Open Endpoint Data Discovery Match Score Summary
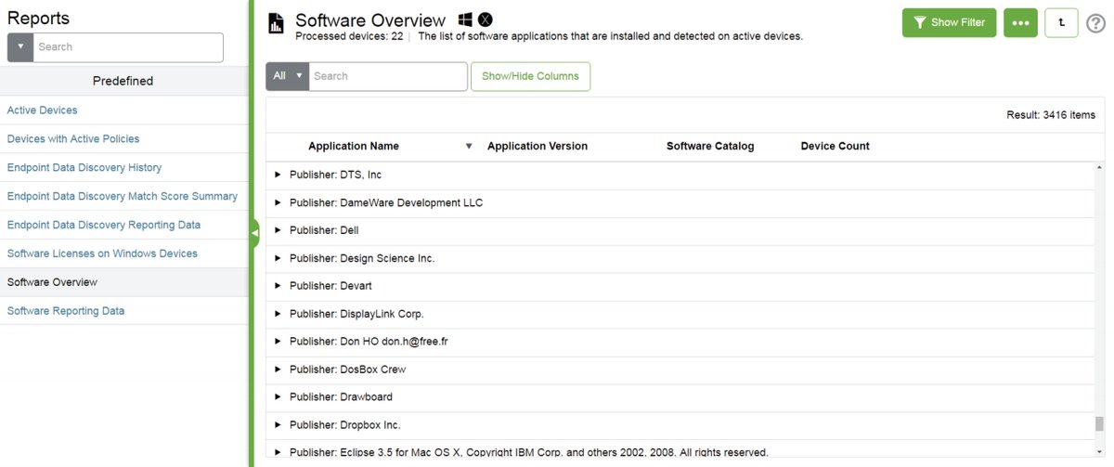 tap(123, 197)
